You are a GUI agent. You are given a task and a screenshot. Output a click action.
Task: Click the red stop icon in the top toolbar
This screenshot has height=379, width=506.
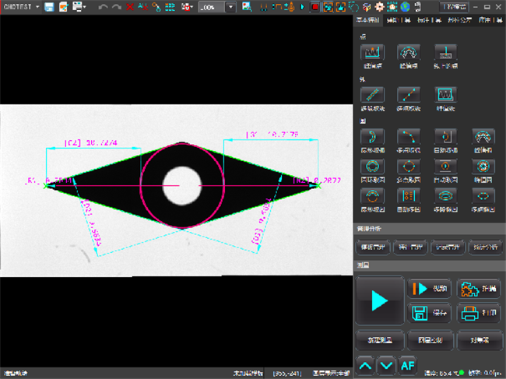(x=314, y=7)
